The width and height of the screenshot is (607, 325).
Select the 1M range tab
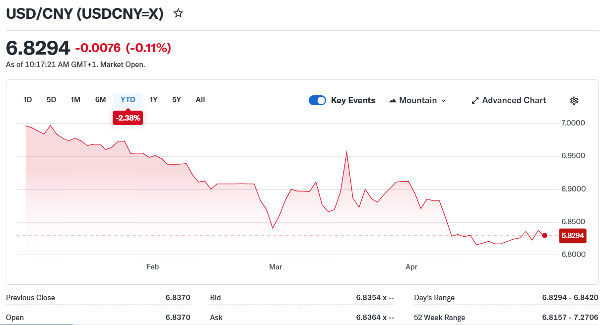75,100
